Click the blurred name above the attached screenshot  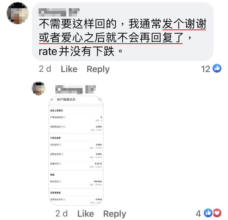pos(76,89)
